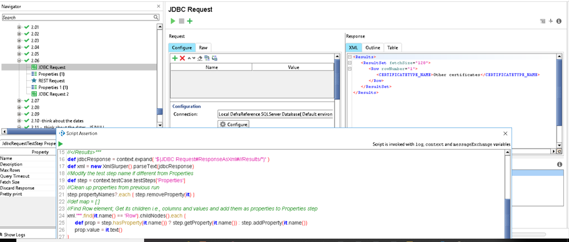The image size is (569, 242).
Task: Open Show Logs at the bottom left
Action: [x=13, y=235]
